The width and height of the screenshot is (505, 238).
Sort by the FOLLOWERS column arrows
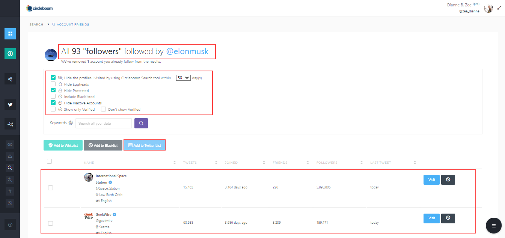tap(362, 163)
